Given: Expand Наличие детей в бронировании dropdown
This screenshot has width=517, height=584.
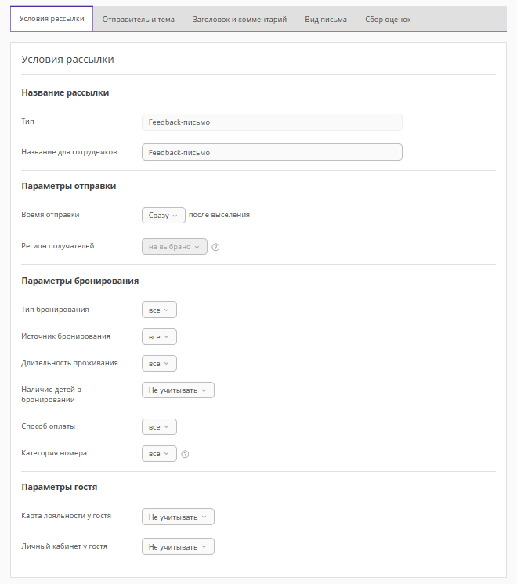Looking at the screenshot, I should pyautogui.click(x=178, y=390).
